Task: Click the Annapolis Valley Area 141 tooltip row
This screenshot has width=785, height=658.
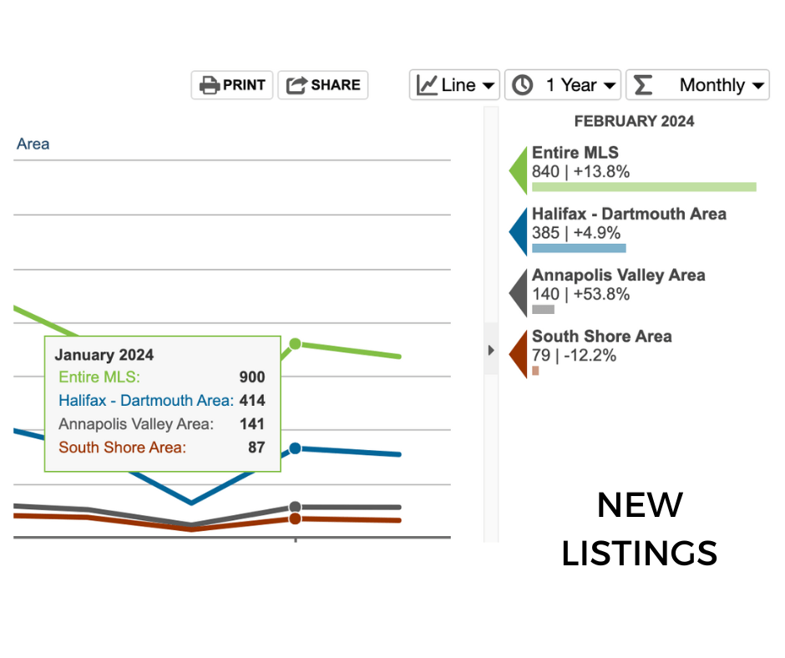Action: tap(162, 424)
